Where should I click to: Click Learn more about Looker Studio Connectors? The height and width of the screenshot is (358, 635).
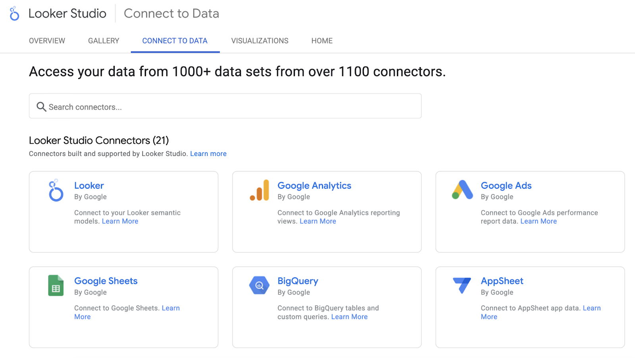point(208,154)
